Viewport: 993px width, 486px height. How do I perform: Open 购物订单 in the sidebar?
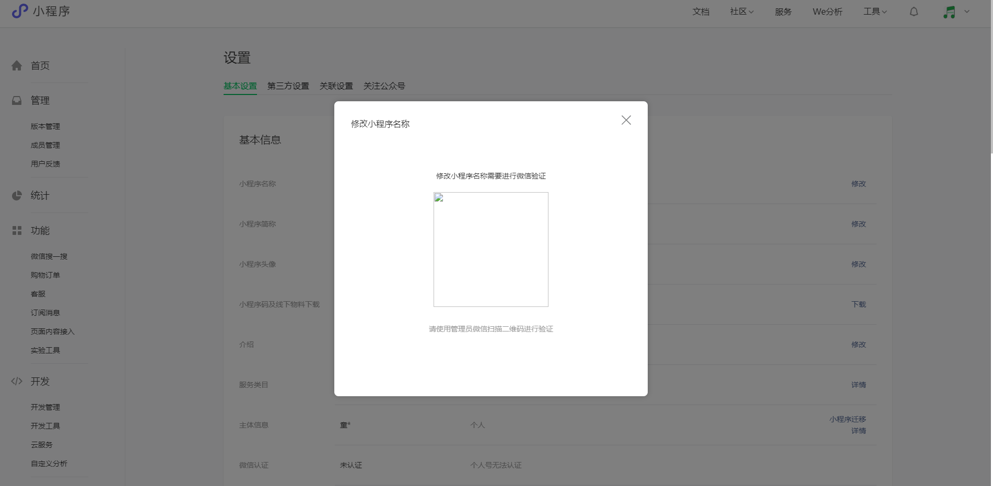coord(45,275)
